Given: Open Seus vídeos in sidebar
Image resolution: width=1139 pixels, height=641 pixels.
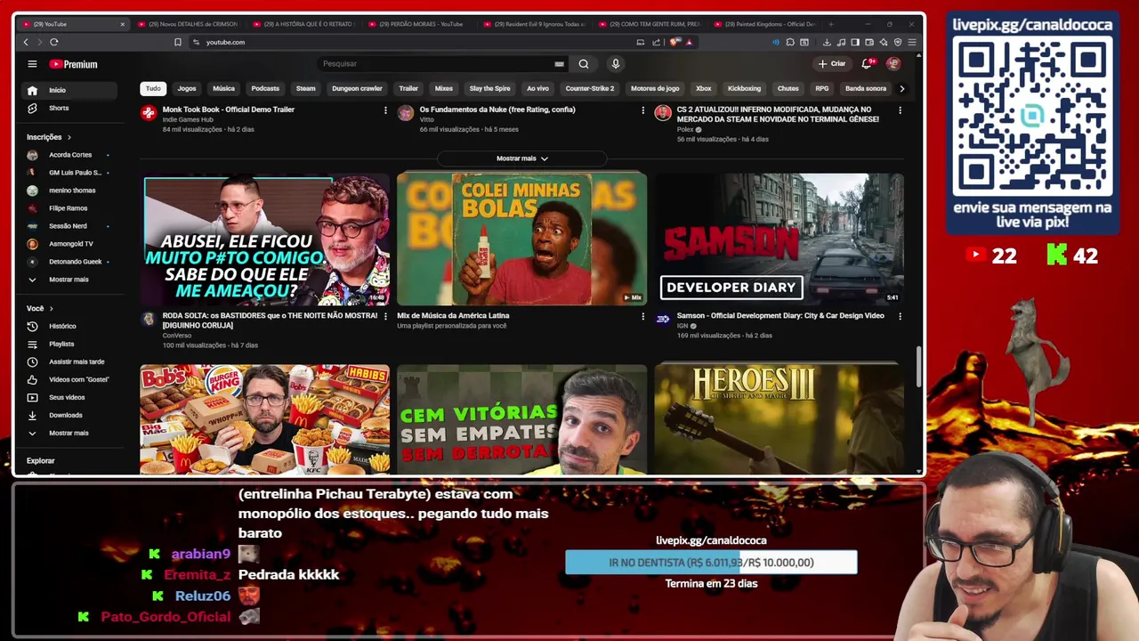Looking at the screenshot, I should point(69,397).
